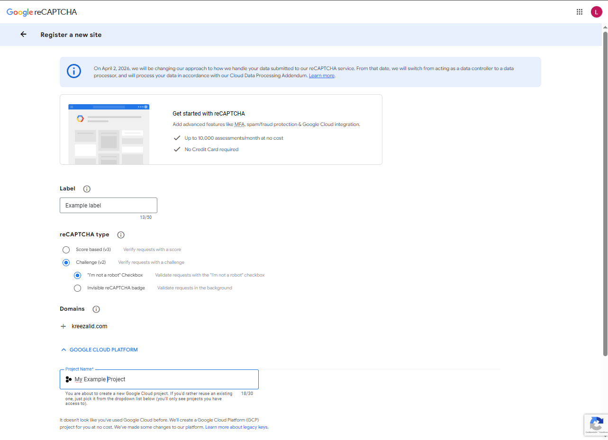Click the back arrow to leave registration
This screenshot has height=440, width=608.
coord(23,34)
